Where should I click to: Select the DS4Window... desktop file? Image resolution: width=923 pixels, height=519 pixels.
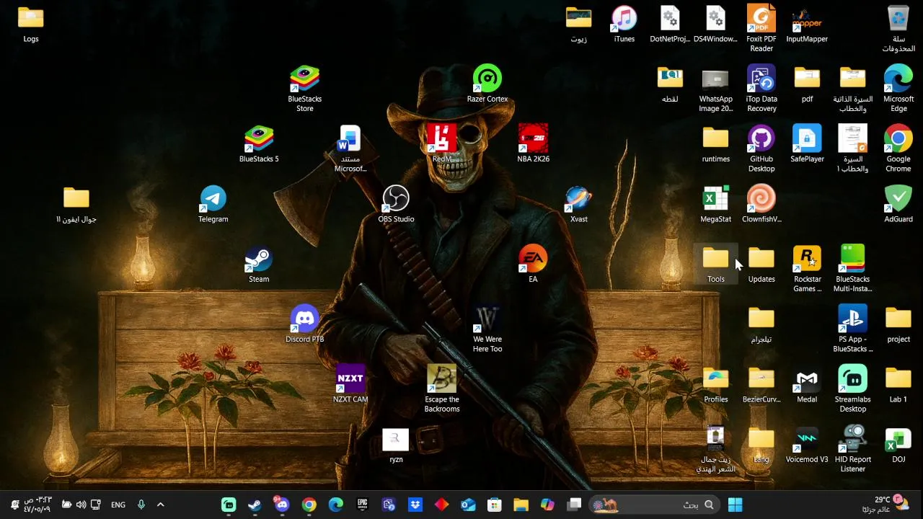point(716,25)
